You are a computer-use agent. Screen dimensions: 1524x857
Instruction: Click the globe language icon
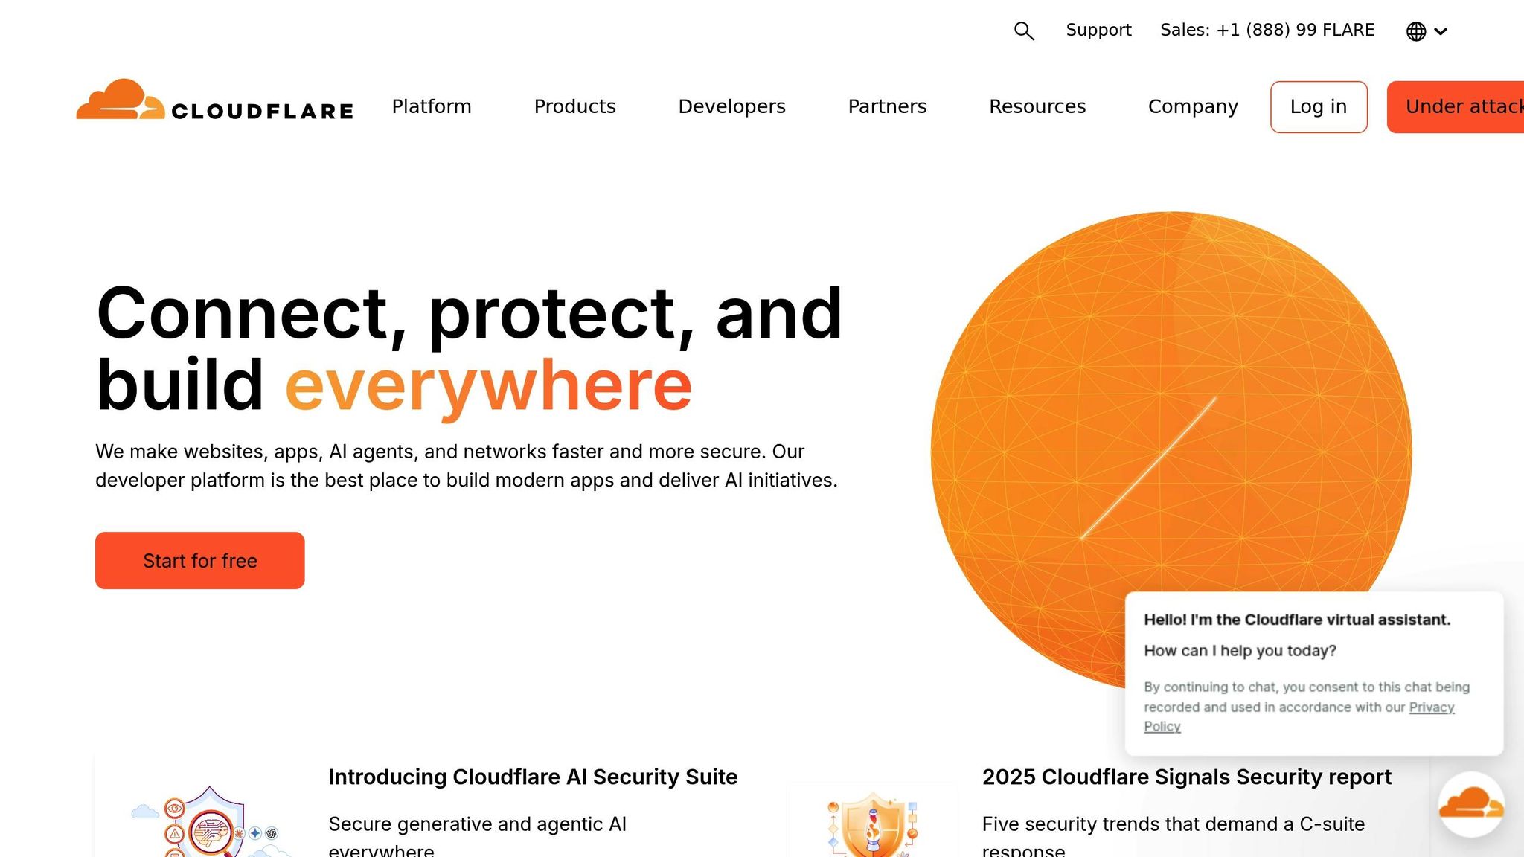pos(1415,31)
